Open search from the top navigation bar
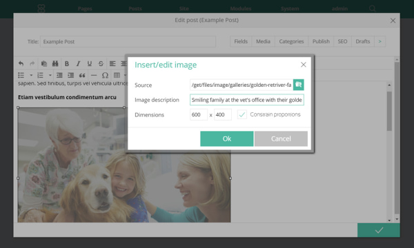 373,8
